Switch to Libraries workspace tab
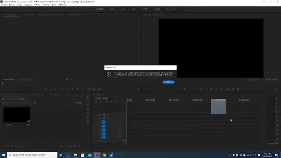Screen dimensions: 281x158 [x=171, y=9]
